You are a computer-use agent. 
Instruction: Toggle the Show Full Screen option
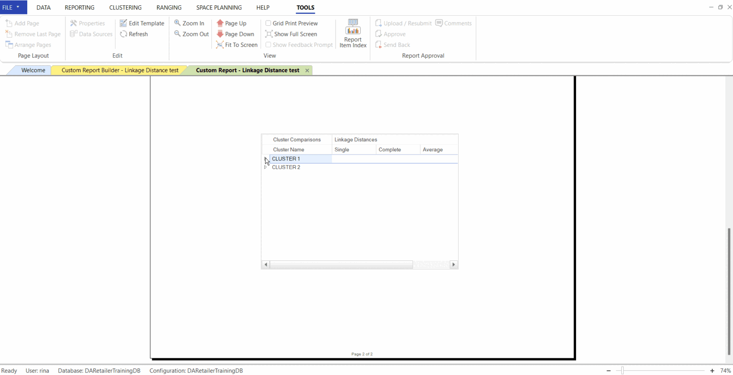pos(268,34)
